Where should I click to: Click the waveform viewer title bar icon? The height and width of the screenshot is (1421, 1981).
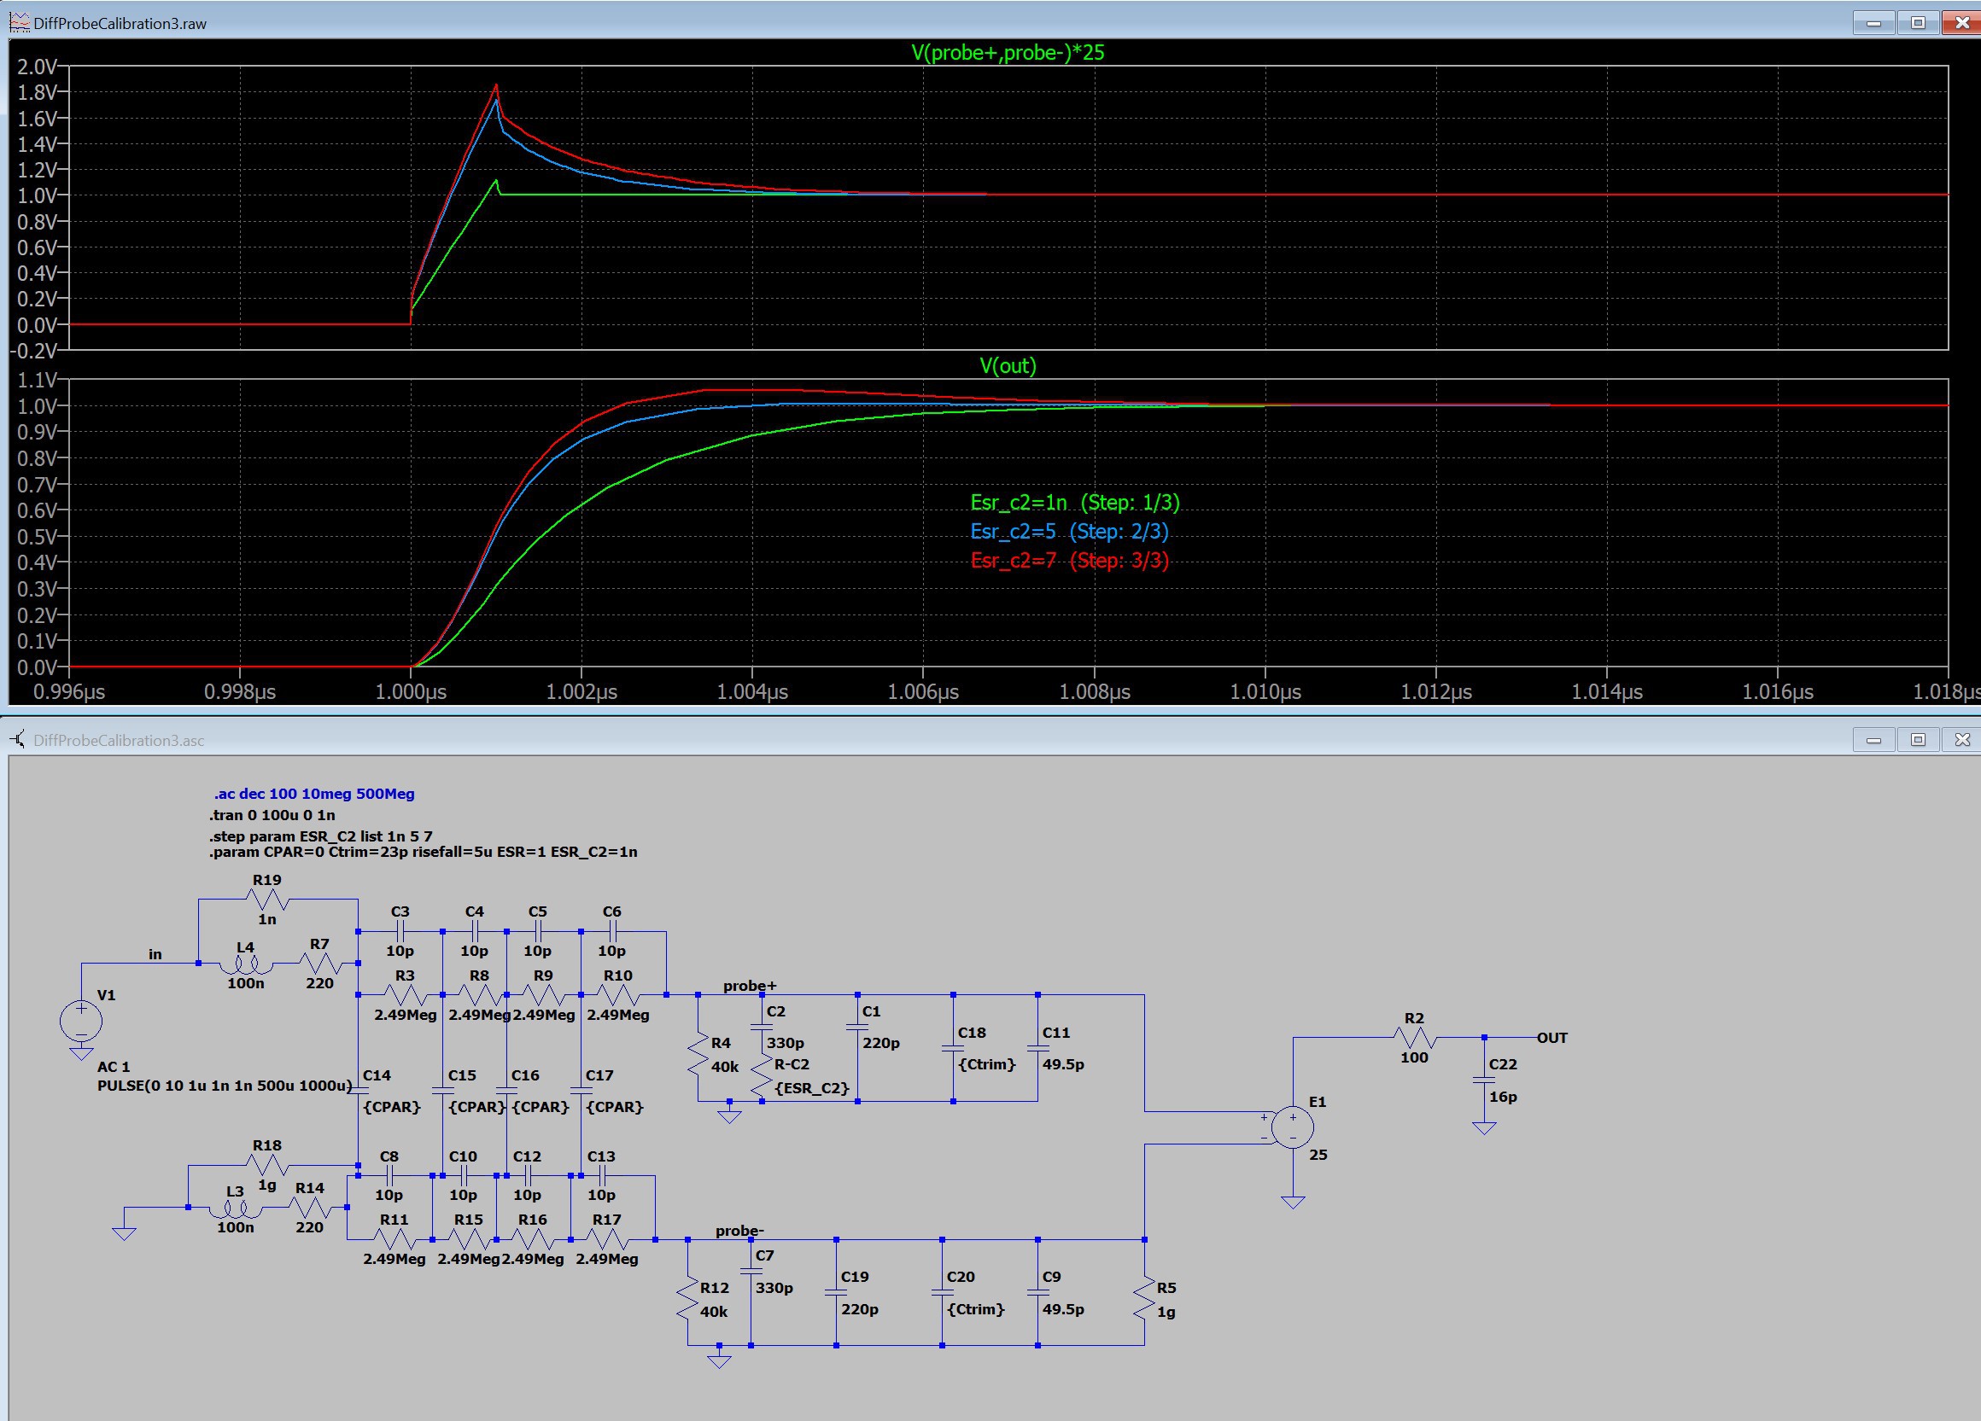point(20,23)
